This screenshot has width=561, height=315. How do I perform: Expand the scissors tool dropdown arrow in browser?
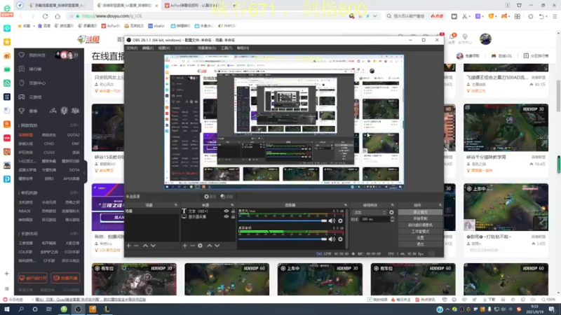(470, 16)
